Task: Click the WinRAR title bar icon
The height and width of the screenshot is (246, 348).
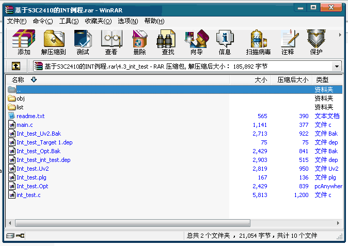Action: pyautogui.click(x=9, y=10)
